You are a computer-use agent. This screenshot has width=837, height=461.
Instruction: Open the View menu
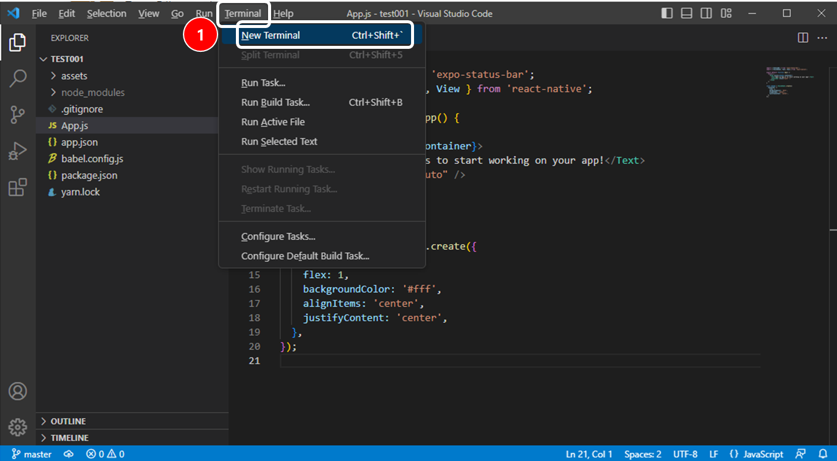pyautogui.click(x=148, y=13)
